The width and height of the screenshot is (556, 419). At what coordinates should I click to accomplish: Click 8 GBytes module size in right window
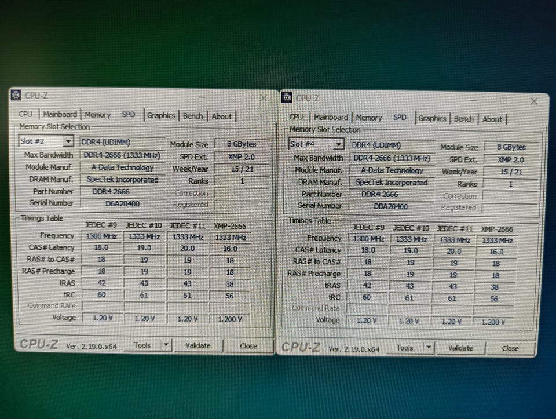point(511,147)
